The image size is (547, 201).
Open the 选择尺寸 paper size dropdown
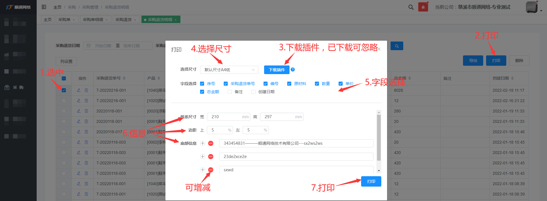coord(229,70)
